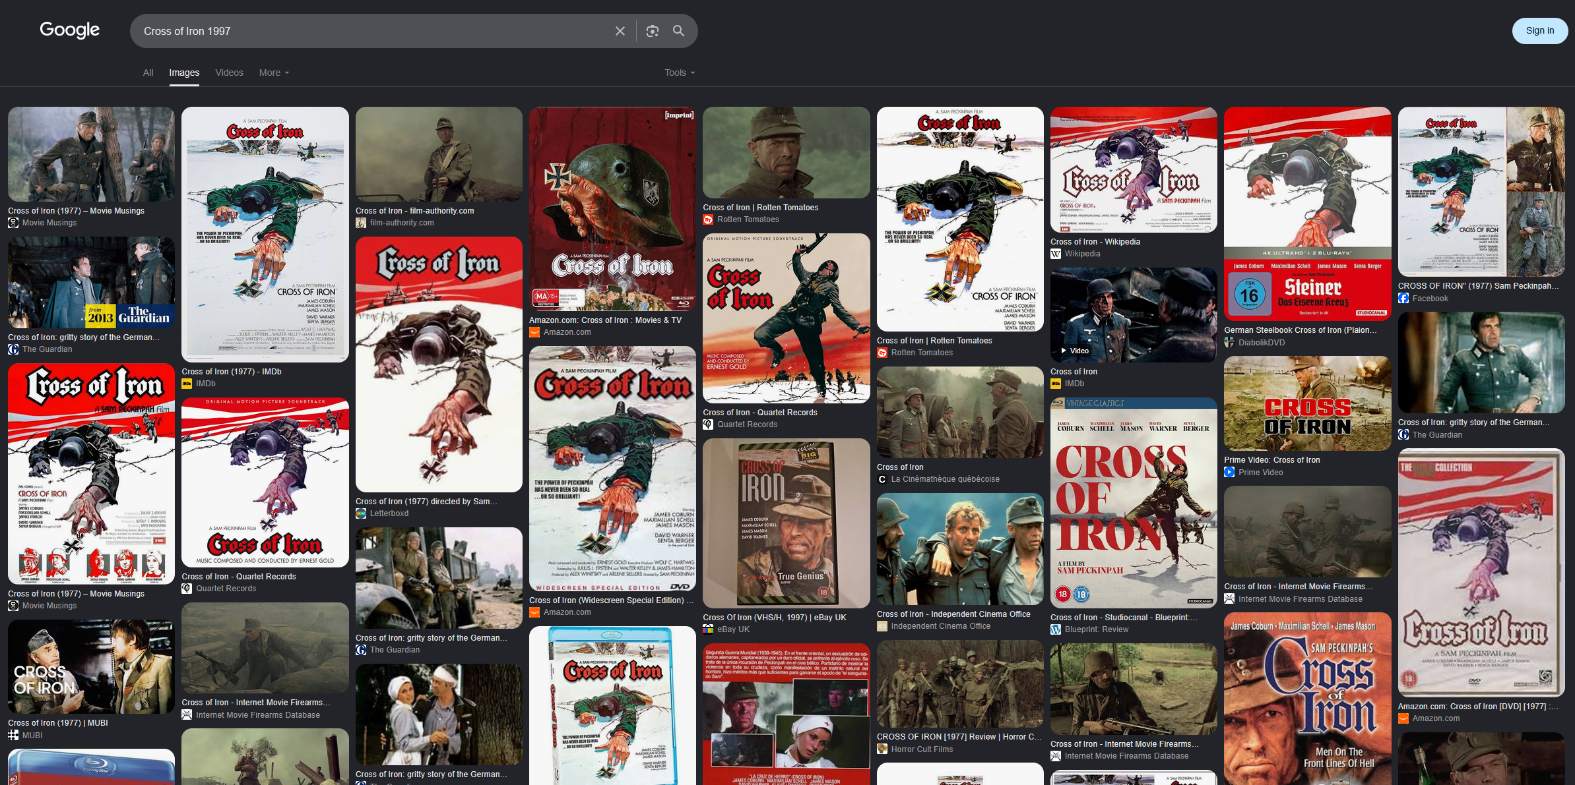Open 'CROSS OF IRON [1977] Review | Horror C...' link
Image resolution: width=1575 pixels, height=785 pixels.
pyautogui.click(x=959, y=737)
